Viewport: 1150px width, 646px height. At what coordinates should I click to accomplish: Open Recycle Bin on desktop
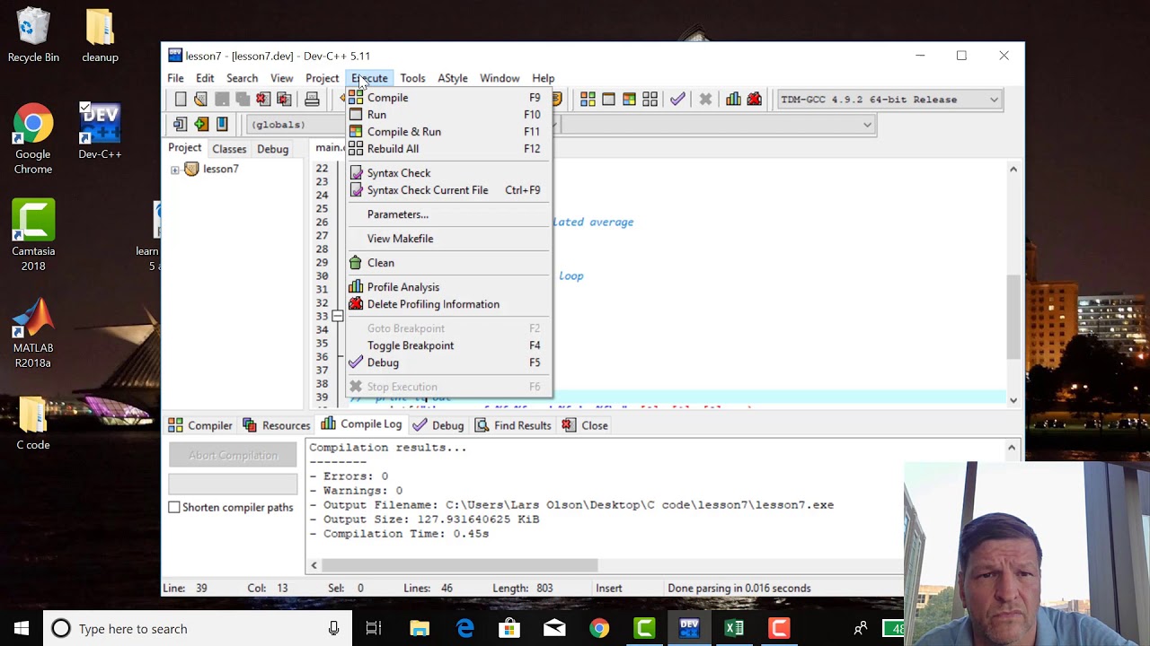pos(33,35)
